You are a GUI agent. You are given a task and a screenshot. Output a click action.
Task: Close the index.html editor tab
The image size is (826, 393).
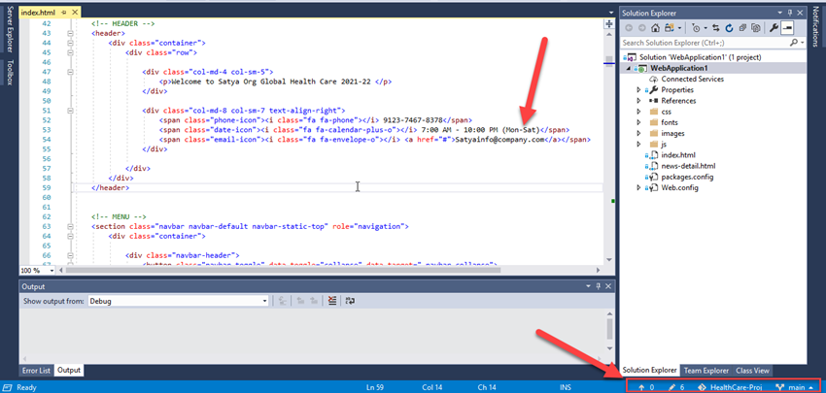(x=73, y=12)
